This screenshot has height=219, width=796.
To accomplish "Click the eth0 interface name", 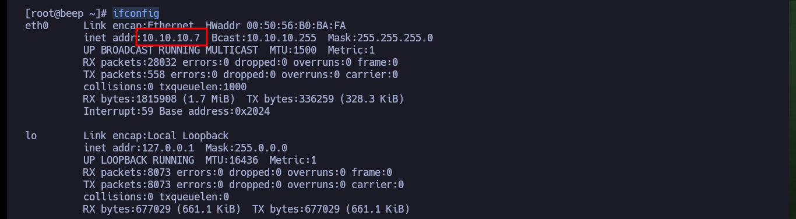I will pyautogui.click(x=37, y=26).
